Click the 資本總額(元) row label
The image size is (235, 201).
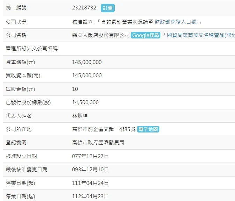pyautogui.click(x=21, y=62)
